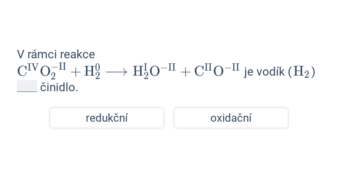
Task: Click the plus sign between products
Action: (185, 72)
